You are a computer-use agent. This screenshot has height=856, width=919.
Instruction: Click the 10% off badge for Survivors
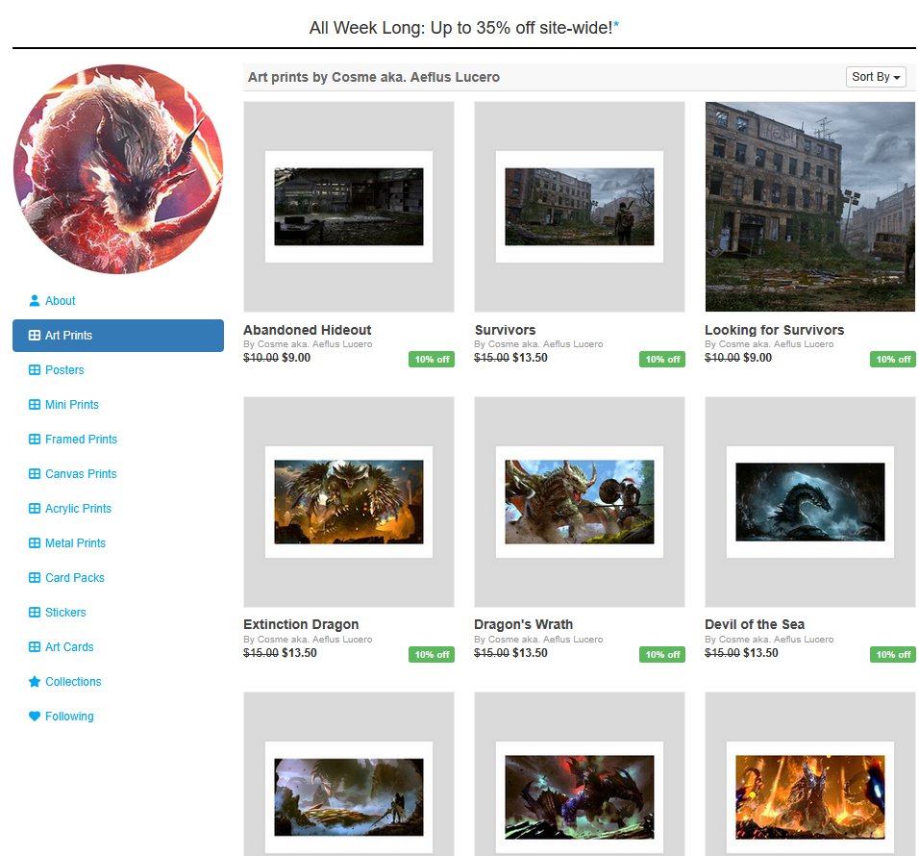(x=662, y=360)
